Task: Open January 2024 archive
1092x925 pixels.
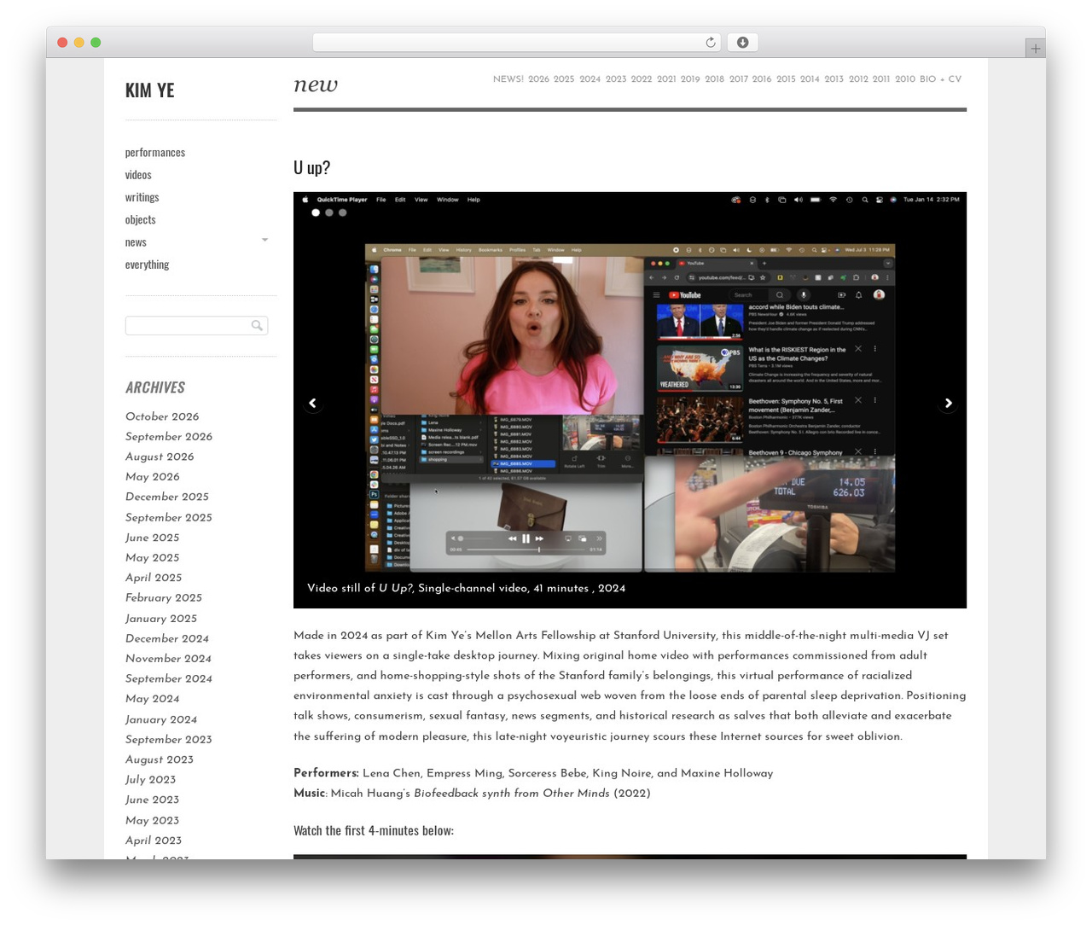Action: (161, 720)
